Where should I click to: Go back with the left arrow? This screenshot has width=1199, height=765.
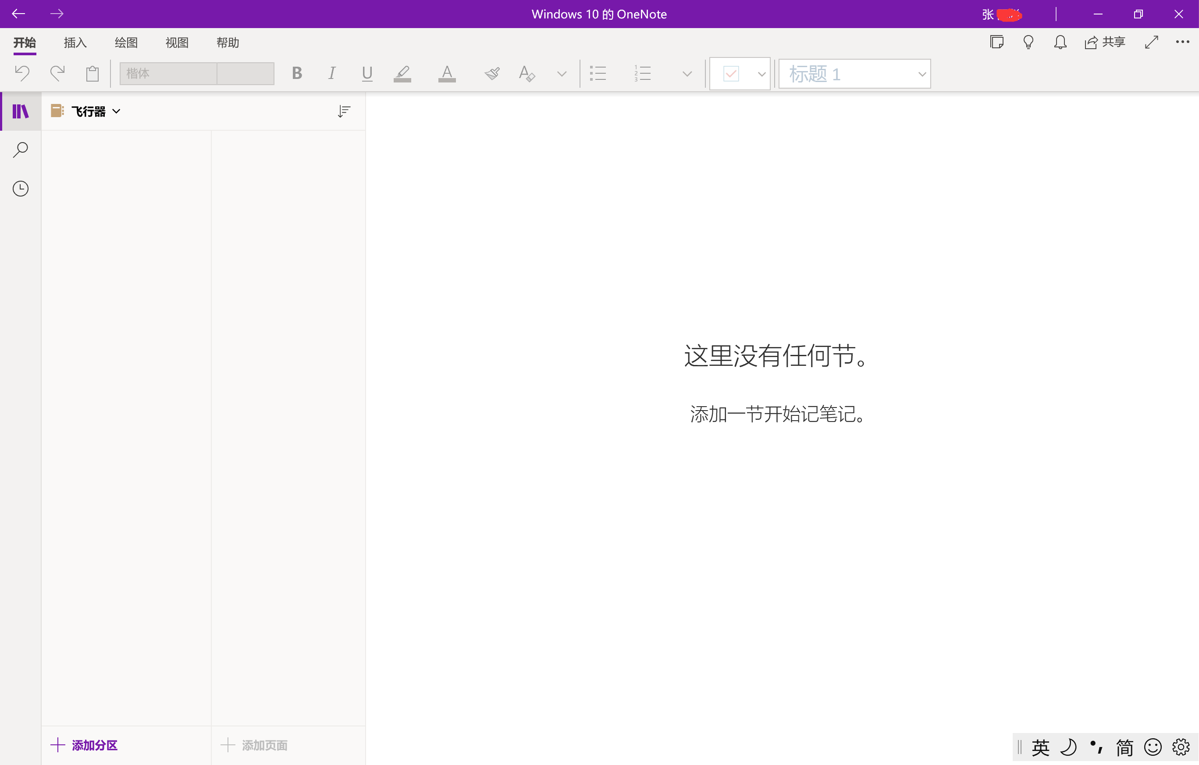(x=18, y=14)
